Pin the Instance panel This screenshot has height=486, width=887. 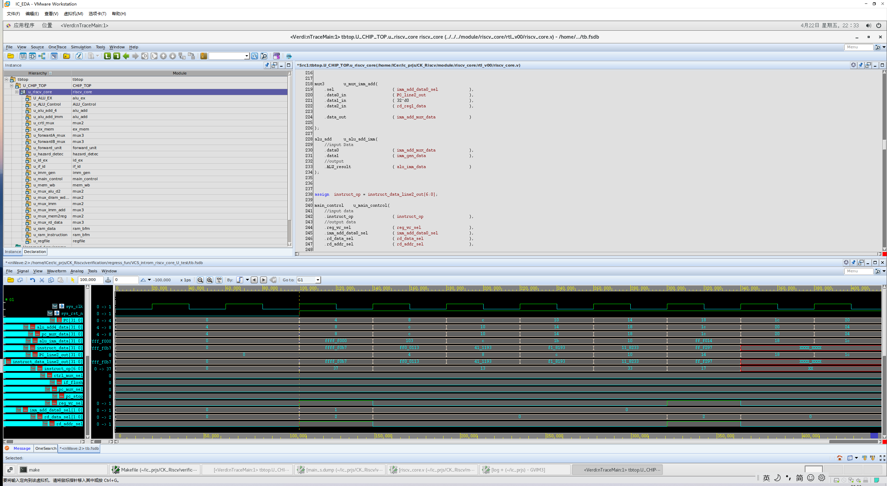pyautogui.click(x=267, y=65)
